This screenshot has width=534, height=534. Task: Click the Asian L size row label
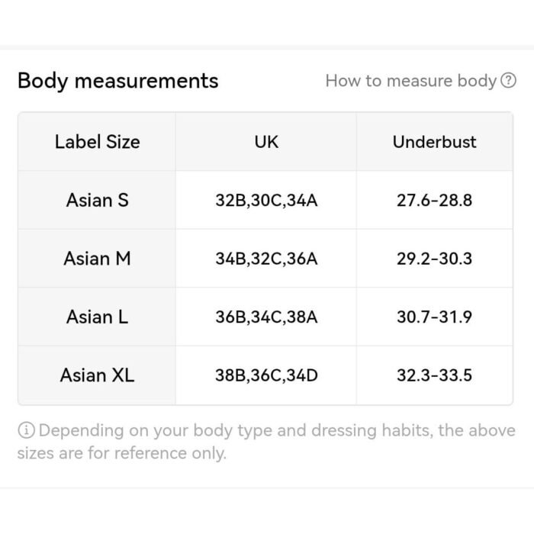pyautogui.click(x=97, y=317)
